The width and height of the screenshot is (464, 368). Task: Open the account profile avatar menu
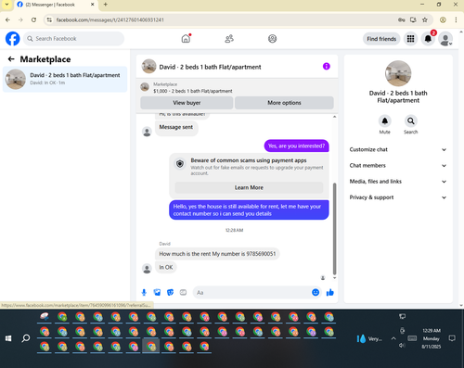pyautogui.click(x=445, y=39)
